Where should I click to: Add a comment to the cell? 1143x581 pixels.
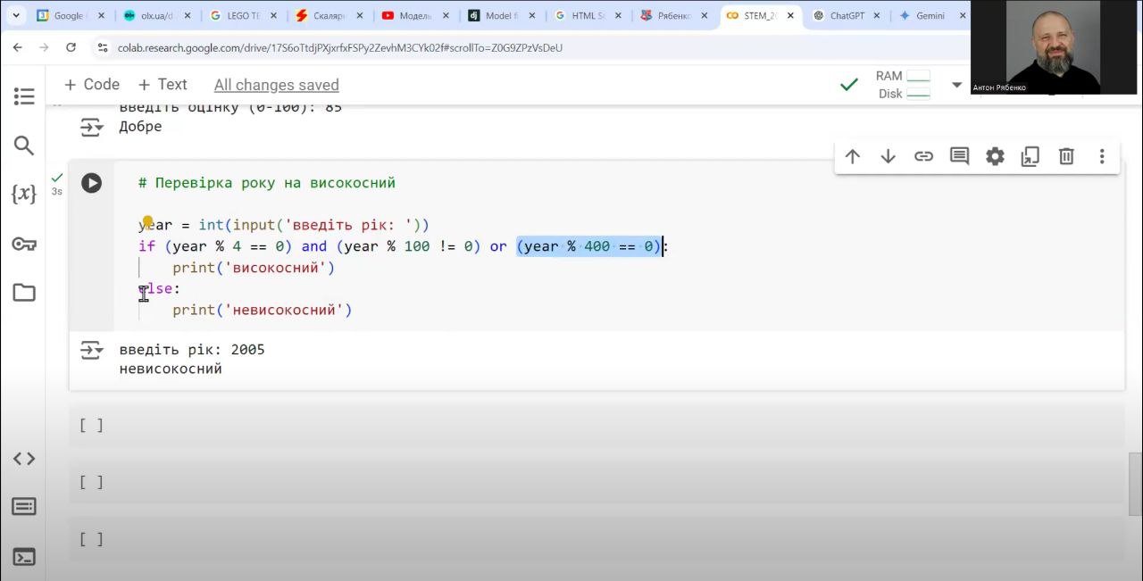(959, 157)
